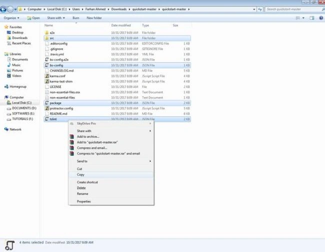The image size is (325, 252).
Task: Open the Share with toolbar dropdown
Action: tap(56, 18)
